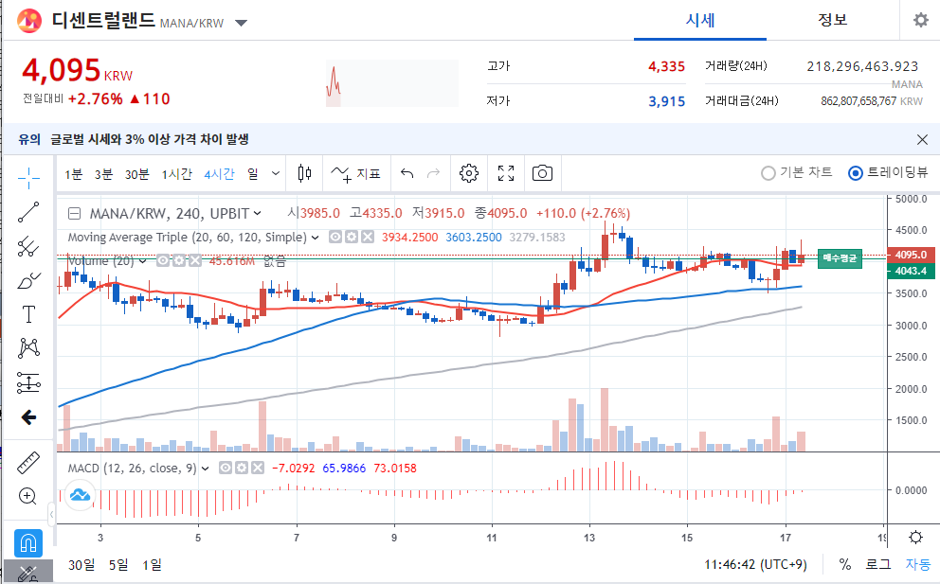The image size is (940, 584).
Task: Switch to the 시세 tab
Action: pyautogui.click(x=699, y=21)
